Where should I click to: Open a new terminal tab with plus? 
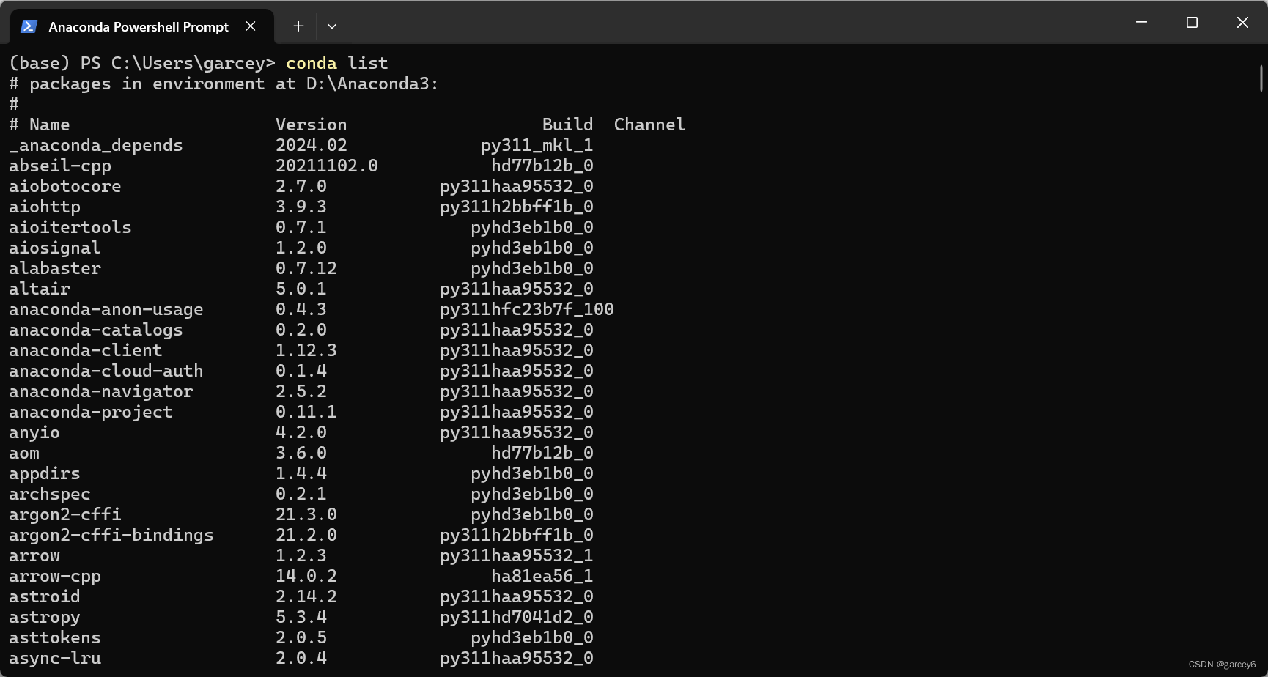pyautogui.click(x=298, y=26)
